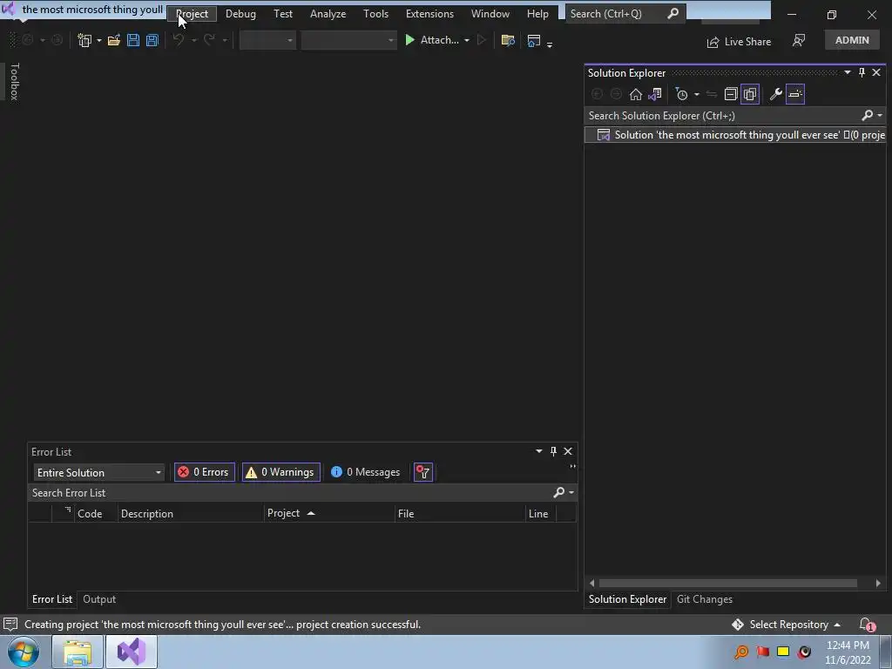Screen dimensions: 892x669
Task: Click the New Project toolbar icon
Action: click(84, 40)
